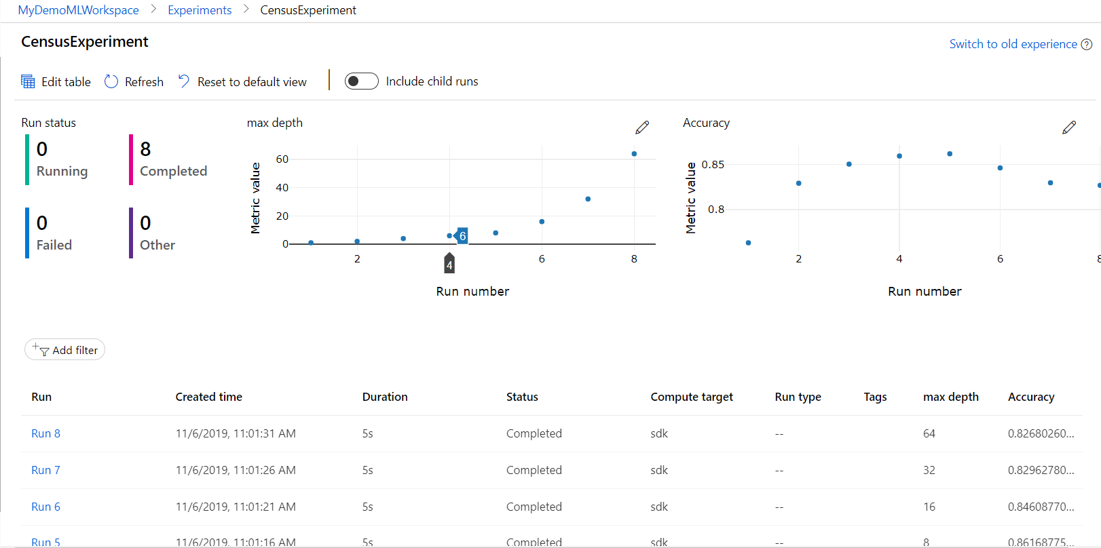
Task: Click the Compute target column header
Action: point(692,397)
